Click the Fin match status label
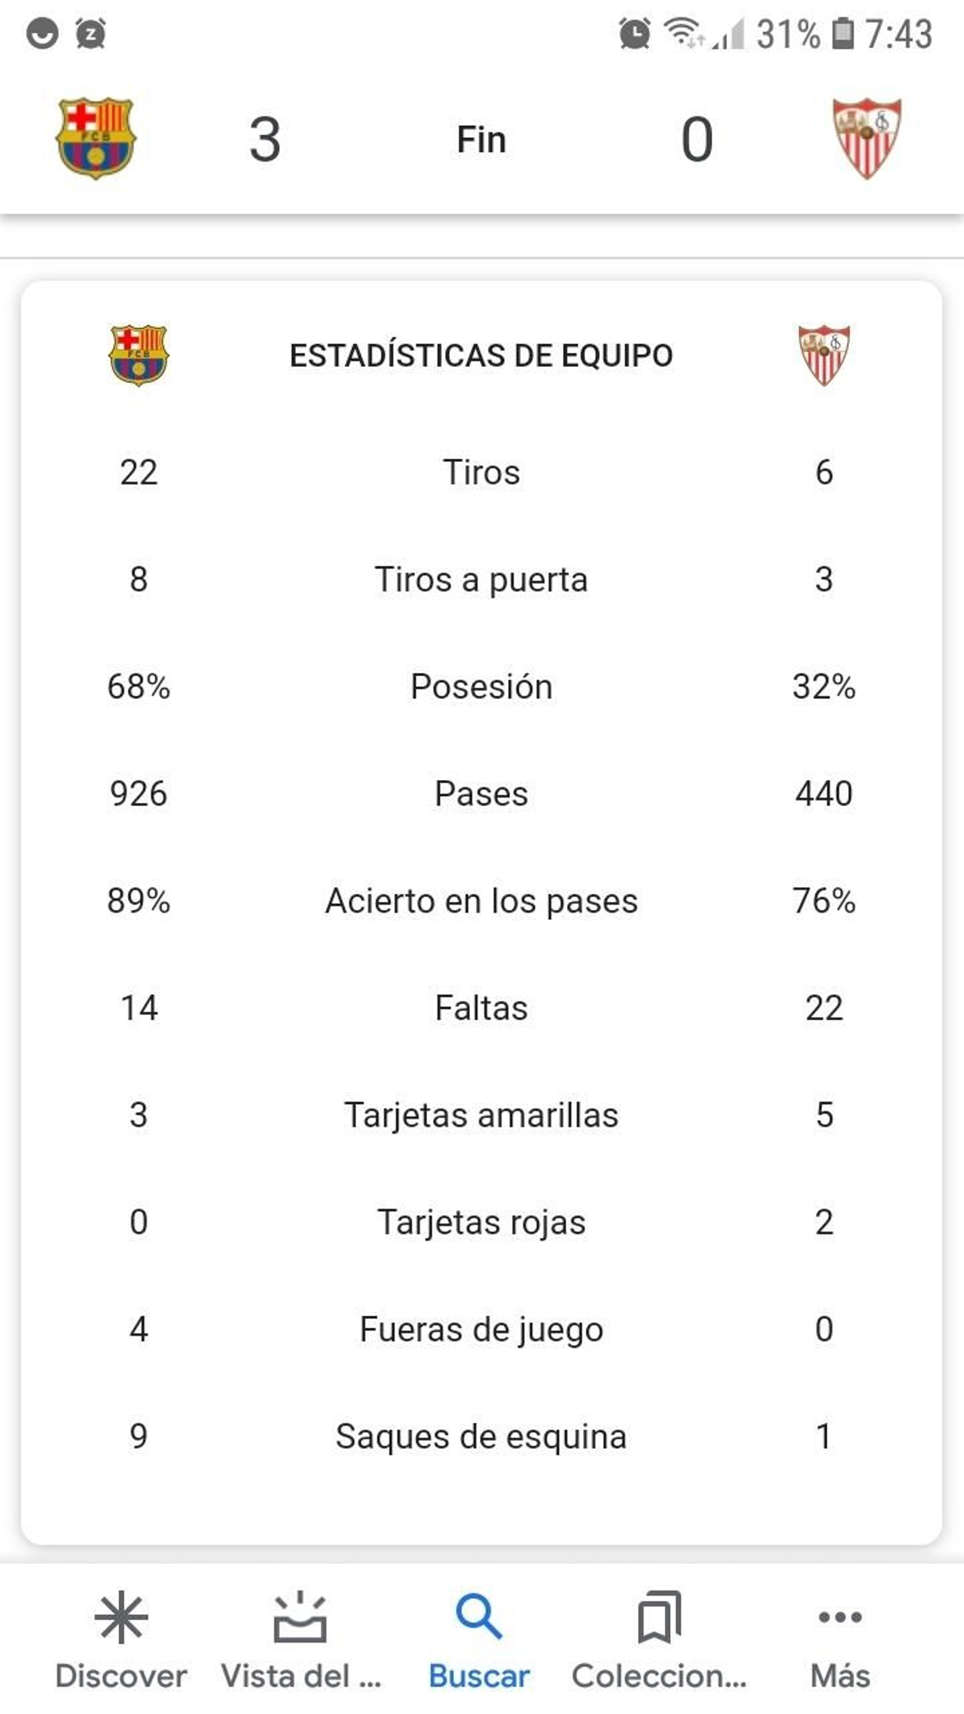 pyautogui.click(x=480, y=140)
